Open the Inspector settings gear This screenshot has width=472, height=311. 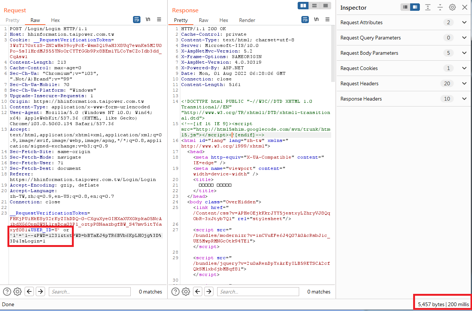[452, 7]
